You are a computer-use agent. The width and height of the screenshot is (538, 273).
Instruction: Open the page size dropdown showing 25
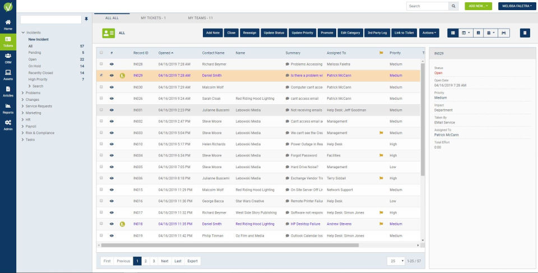[x=396, y=261]
